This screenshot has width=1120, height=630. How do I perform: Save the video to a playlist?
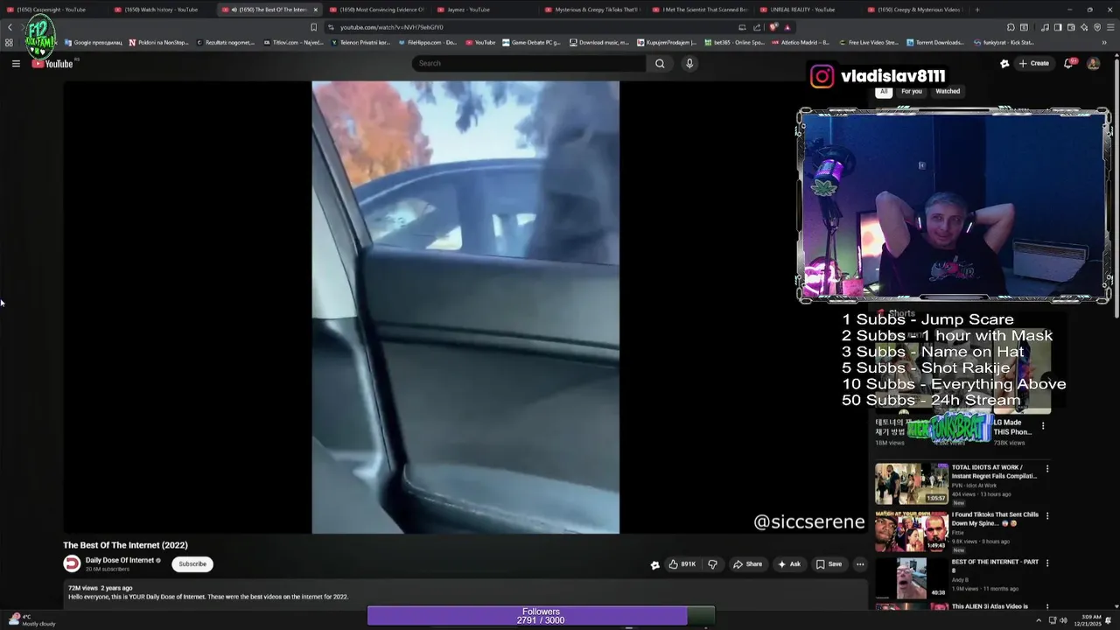coord(829,564)
